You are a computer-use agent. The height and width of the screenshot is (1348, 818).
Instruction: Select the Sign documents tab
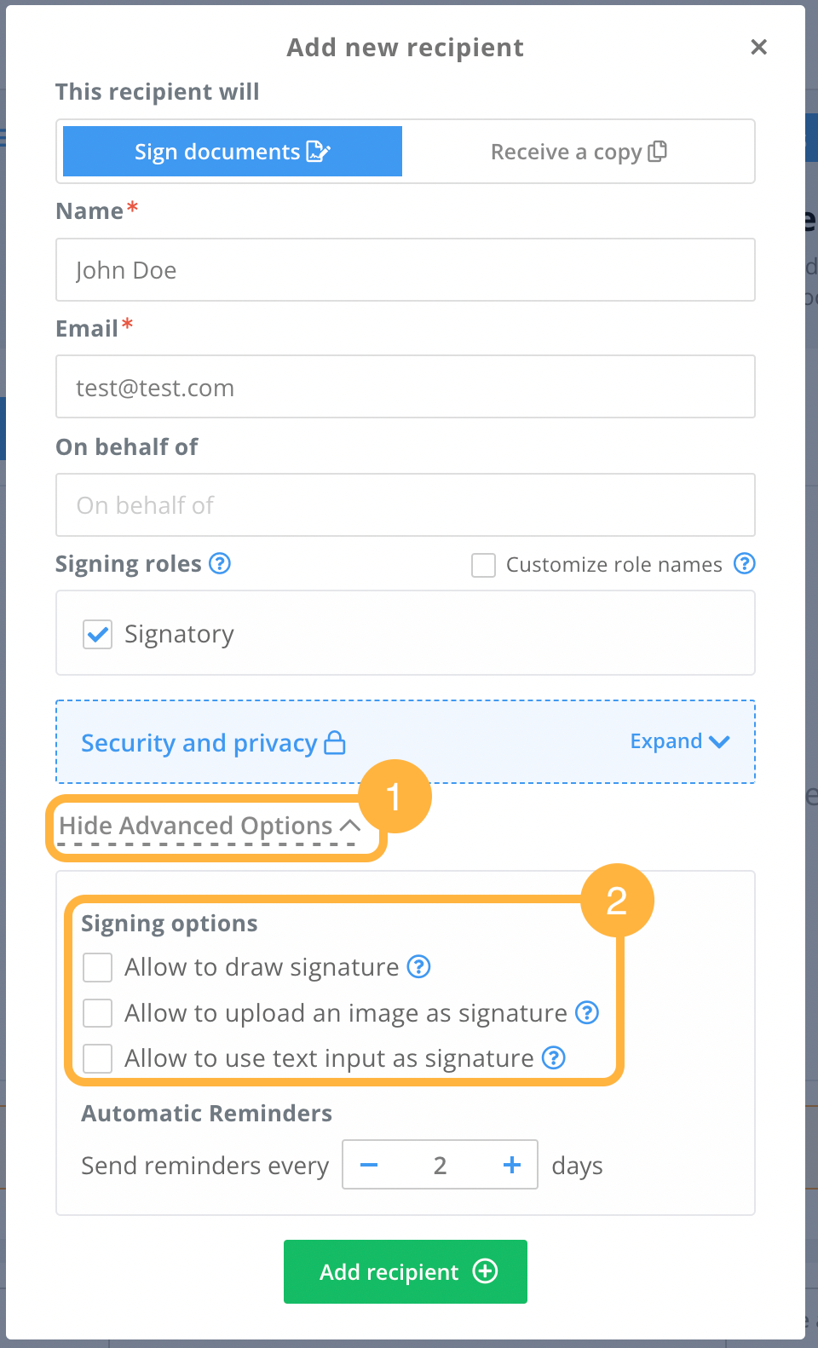[x=233, y=152]
